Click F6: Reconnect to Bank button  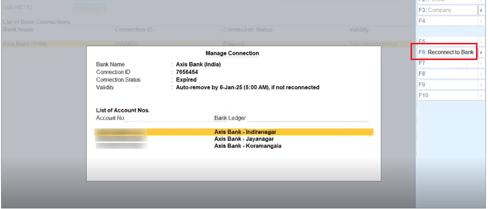[x=446, y=52]
